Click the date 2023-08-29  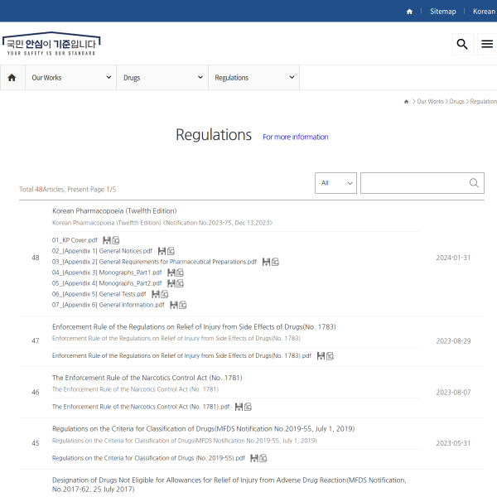click(453, 341)
